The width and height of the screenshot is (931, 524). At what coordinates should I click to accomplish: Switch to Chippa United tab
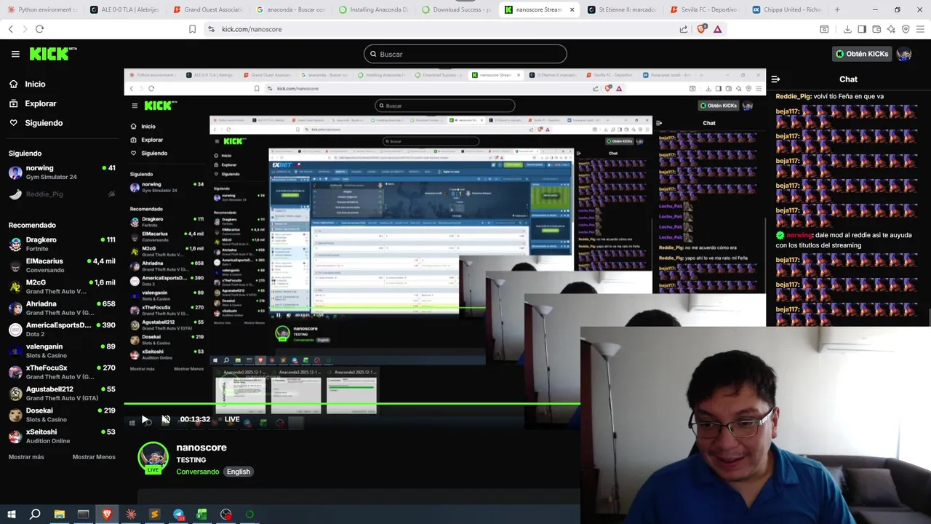[788, 10]
